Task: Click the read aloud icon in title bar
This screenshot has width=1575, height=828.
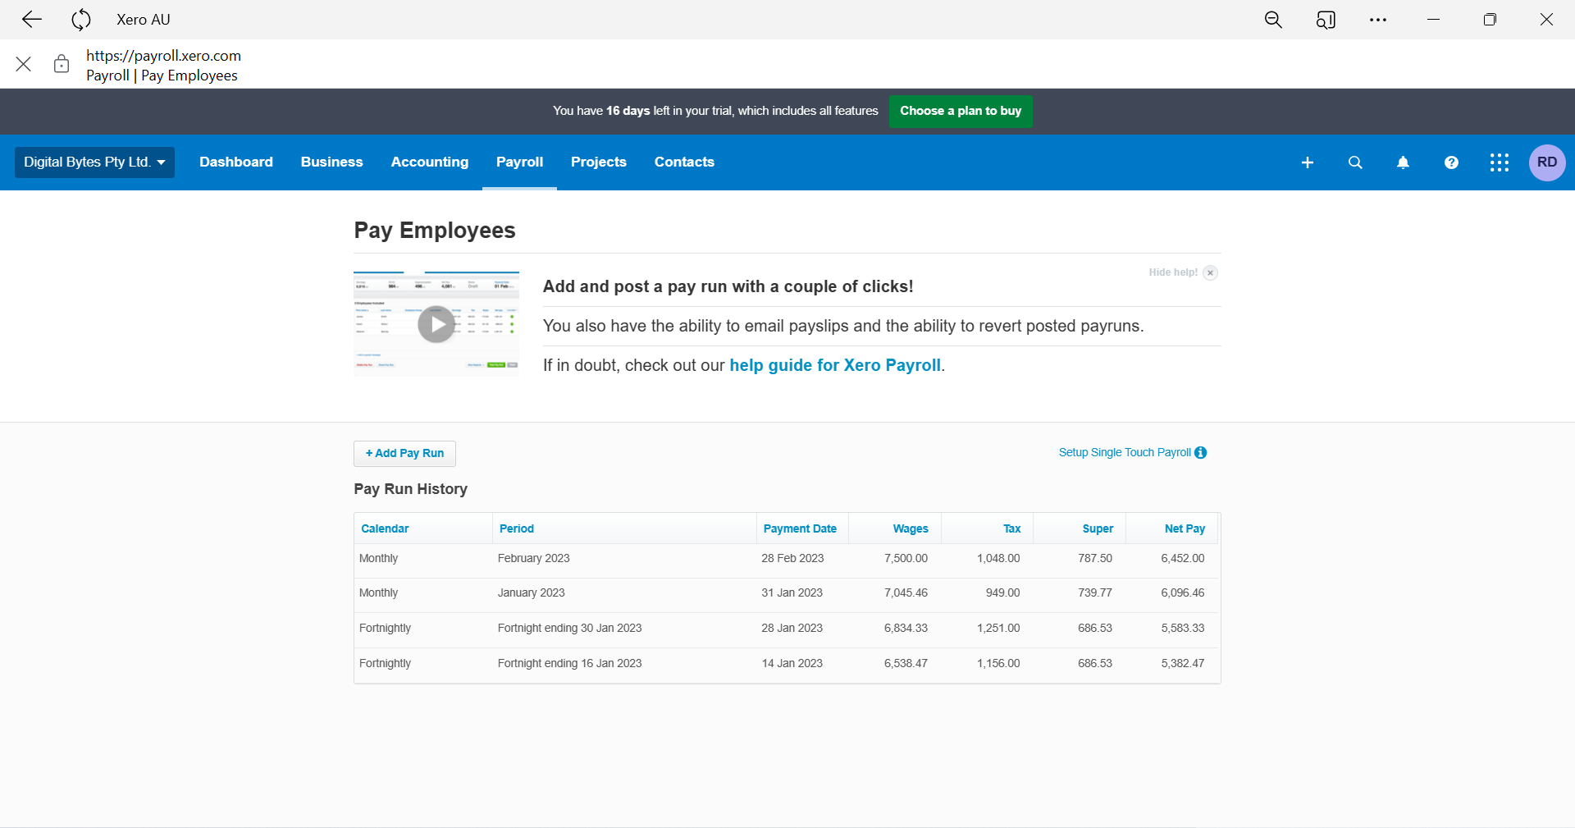Action: pyautogui.click(x=1326, y=20)
